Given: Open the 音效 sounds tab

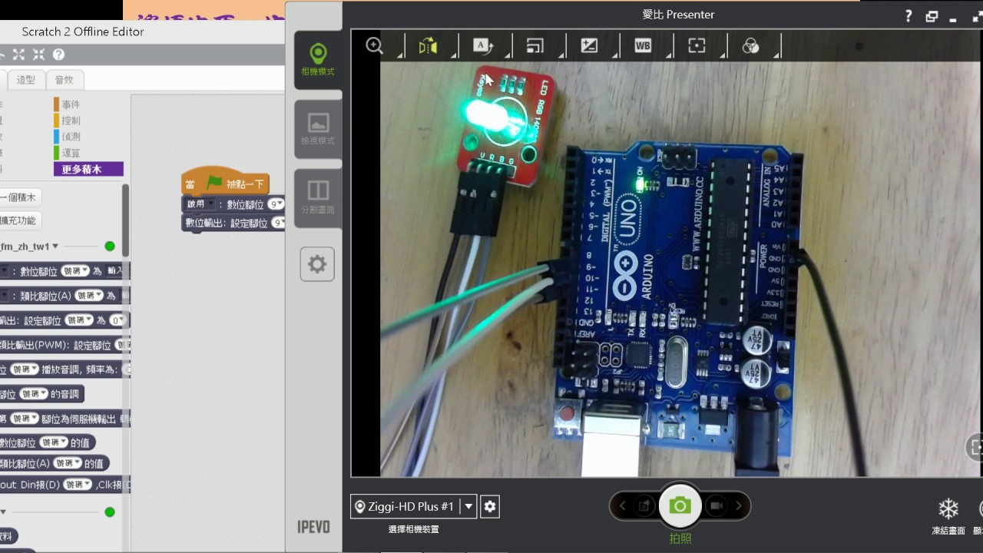Looking at the screenshot, I should pyautogui.click(x=65, y=80).
